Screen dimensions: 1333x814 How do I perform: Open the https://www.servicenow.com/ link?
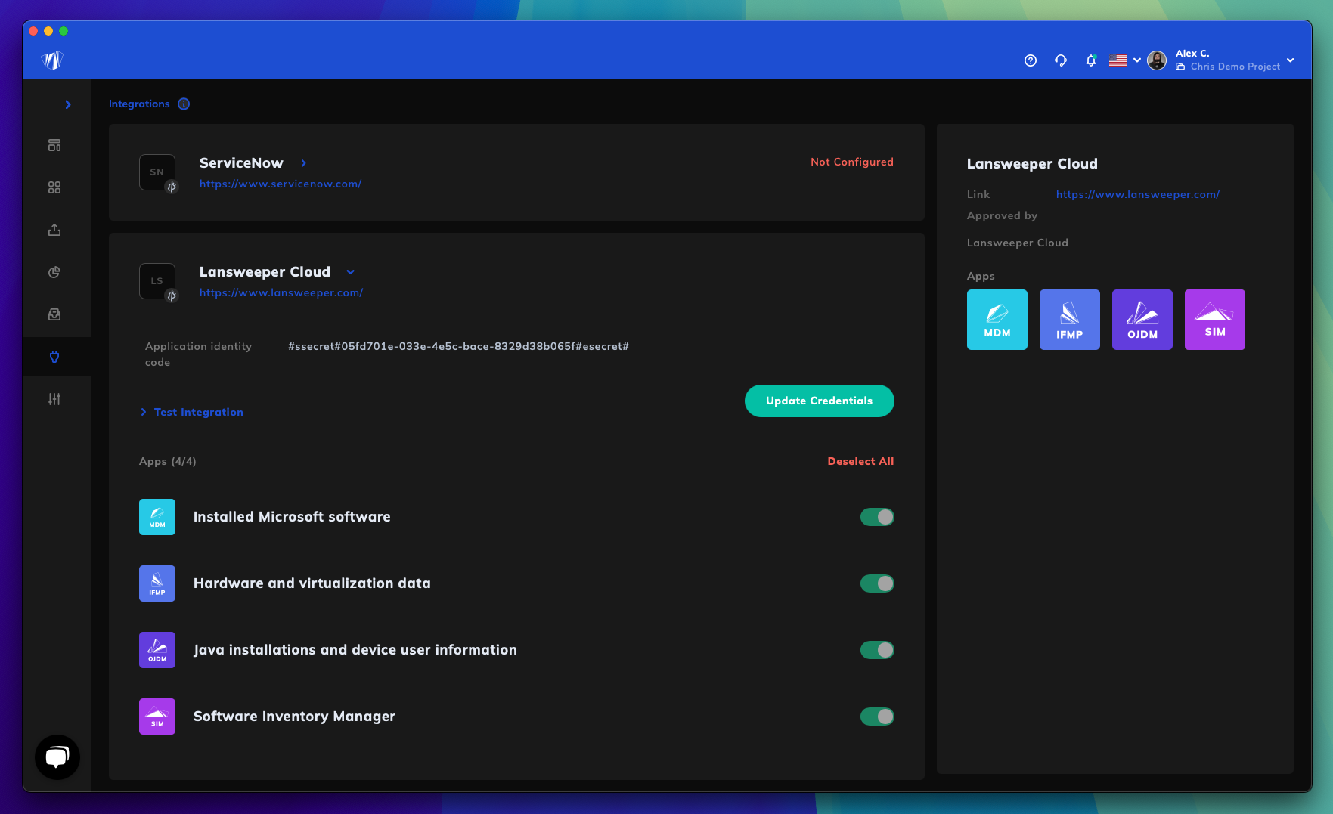281,184
